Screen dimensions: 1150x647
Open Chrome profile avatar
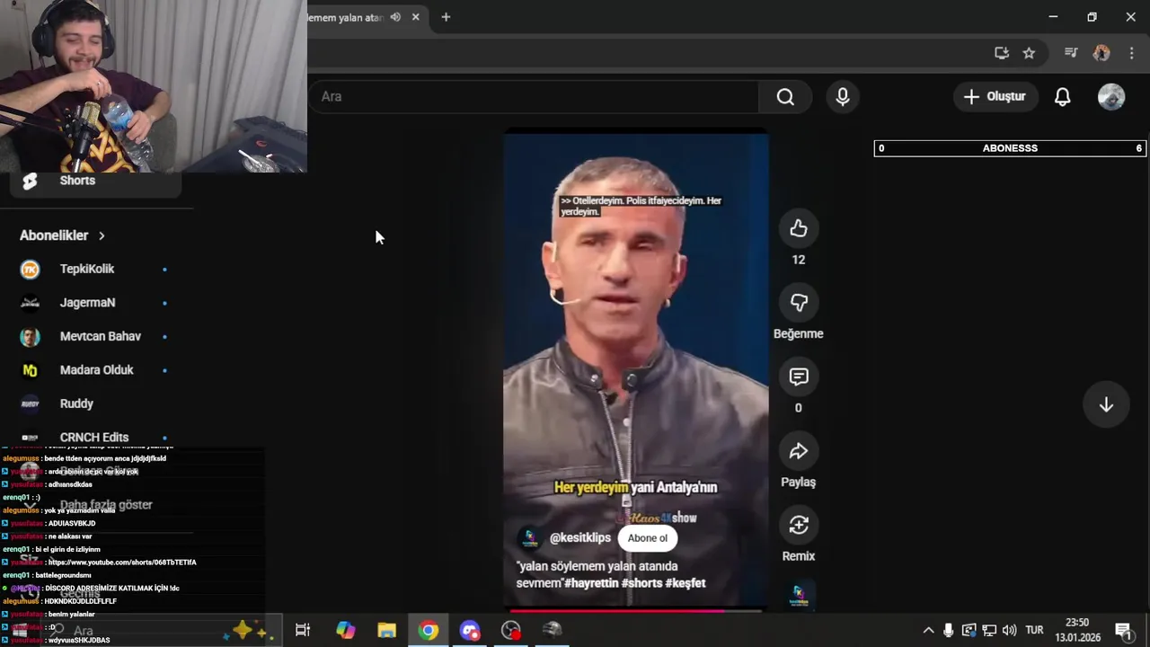tap(1101, 53)
